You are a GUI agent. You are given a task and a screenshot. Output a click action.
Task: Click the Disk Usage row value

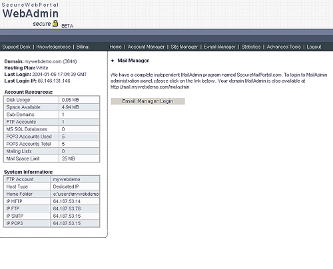coord(79,100)
